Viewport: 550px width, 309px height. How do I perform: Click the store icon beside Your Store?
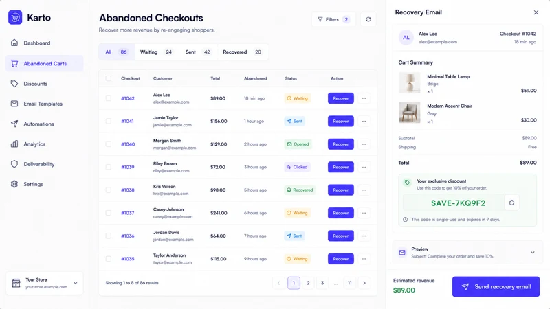click(x=16, y=283)
